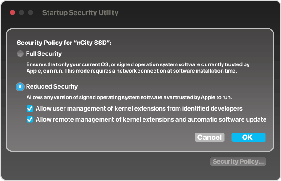Click the dimmed minimize window button
The width and height of the screenshot is (281, 181).
tap(21, 12)
